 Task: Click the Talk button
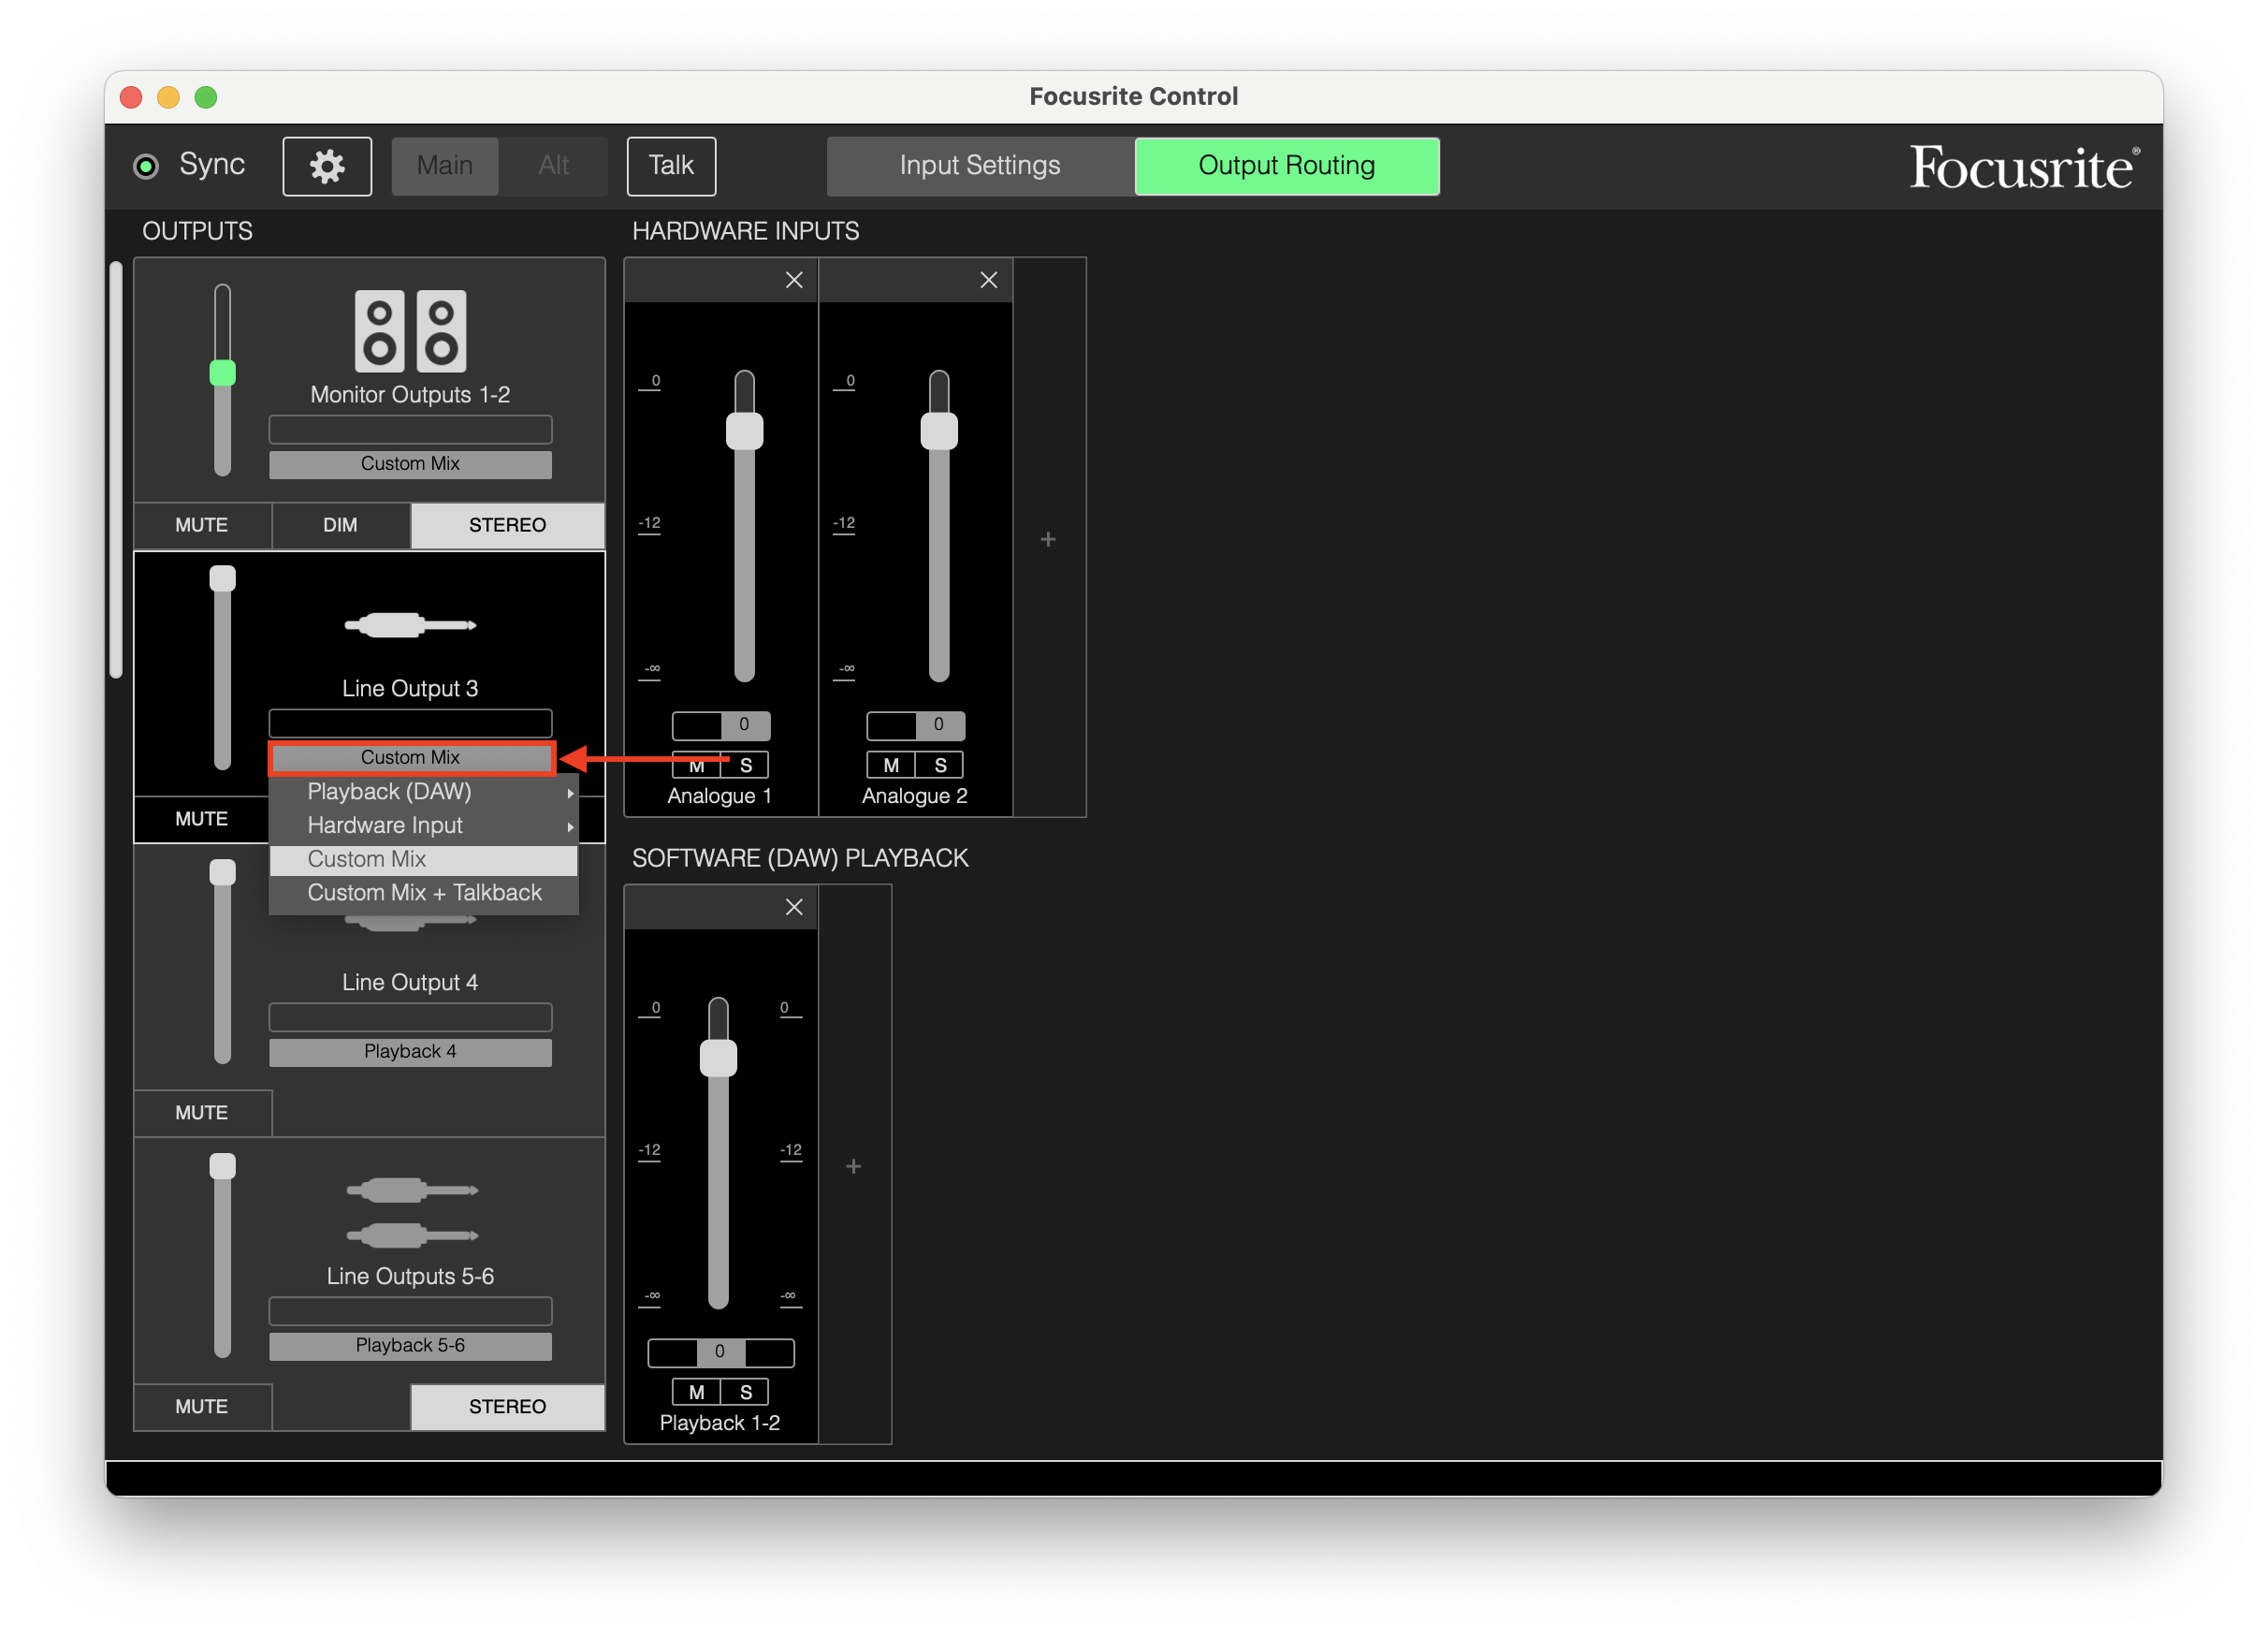point(671,166)
